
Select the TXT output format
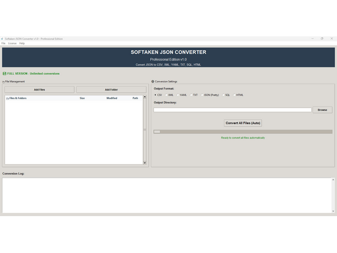pos(194,95)
